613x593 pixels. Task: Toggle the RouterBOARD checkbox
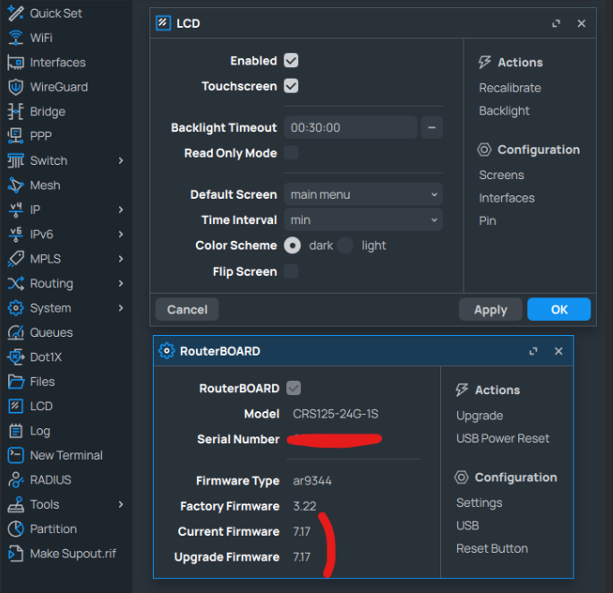click(x=294, y=388)
